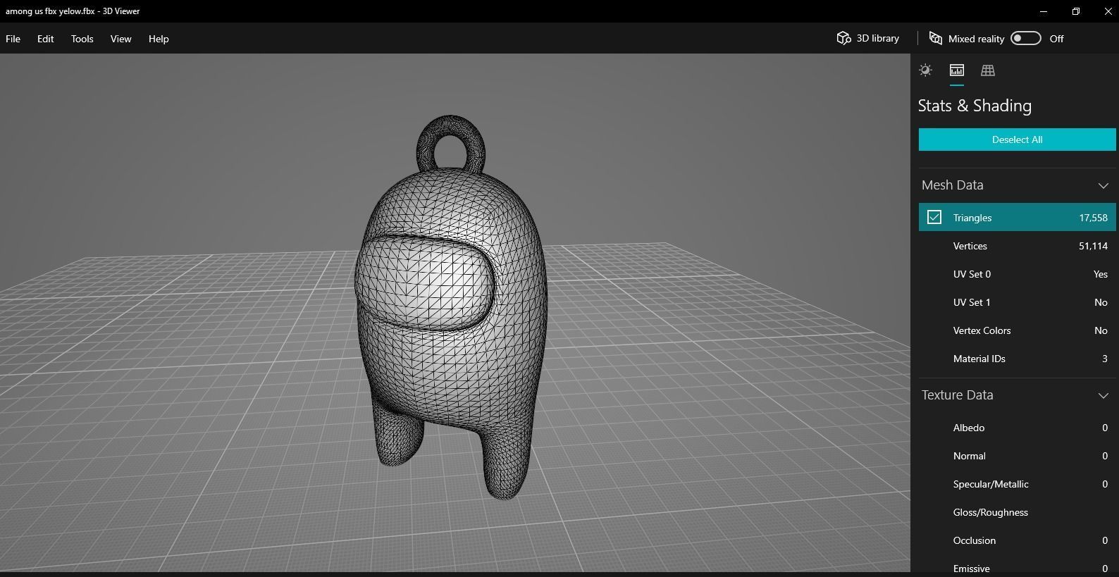Click the Mixed reality icon

pos(936,38)
